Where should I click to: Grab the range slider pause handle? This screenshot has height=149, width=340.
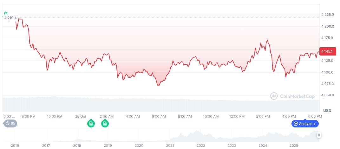pyautogui.click(x=319, y=135)
